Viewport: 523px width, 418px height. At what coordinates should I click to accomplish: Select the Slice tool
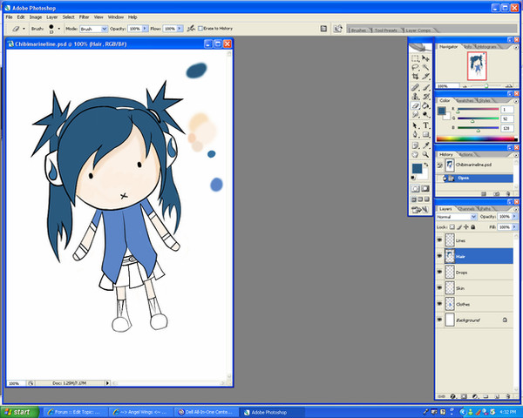pos(425,77)
